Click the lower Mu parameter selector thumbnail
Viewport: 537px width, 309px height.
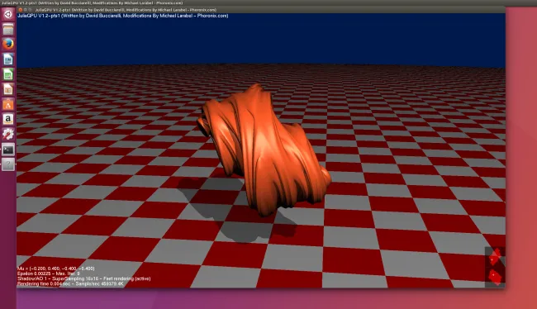tap(495, 277)
